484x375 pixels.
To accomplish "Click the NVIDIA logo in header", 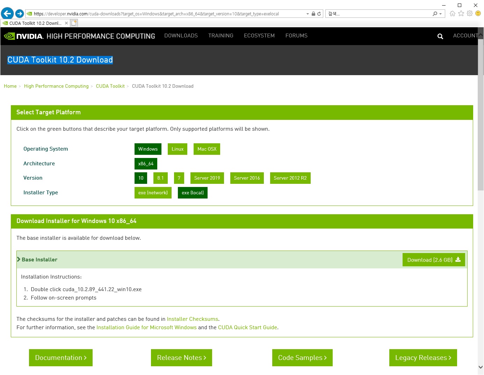I will (23, 36).
